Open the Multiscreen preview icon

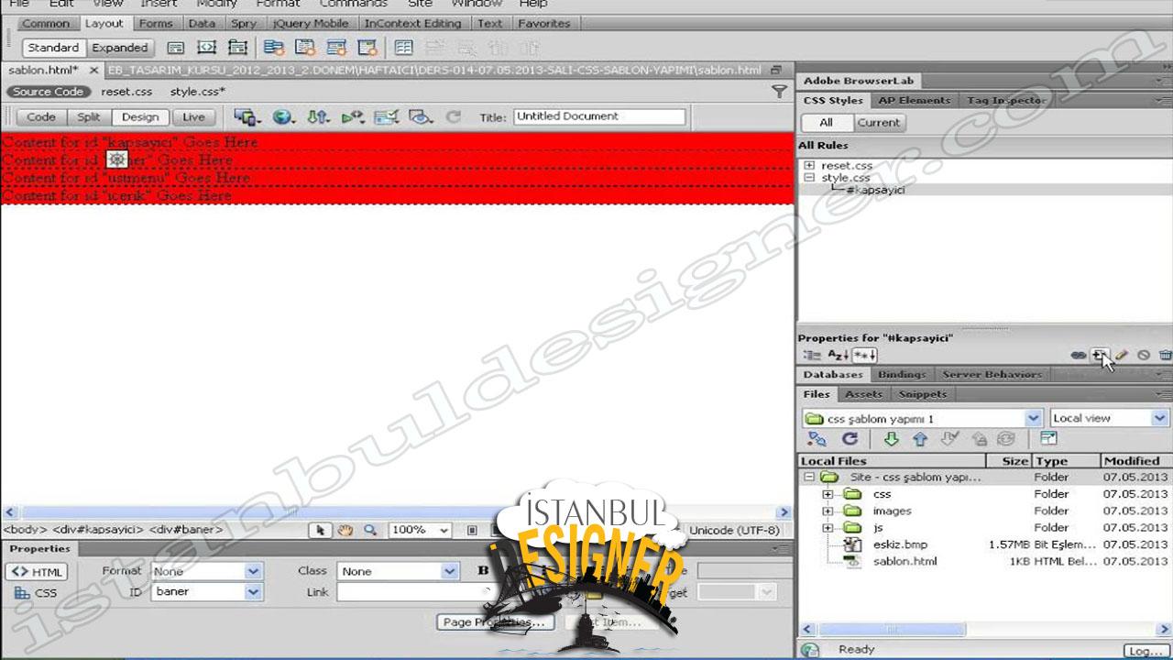[x=247, y=116]
